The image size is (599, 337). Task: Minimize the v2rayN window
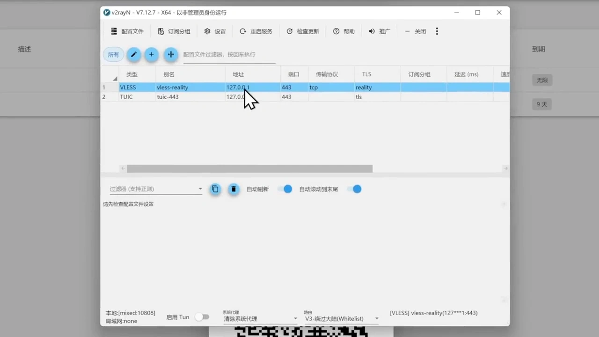tap(456, 13)
